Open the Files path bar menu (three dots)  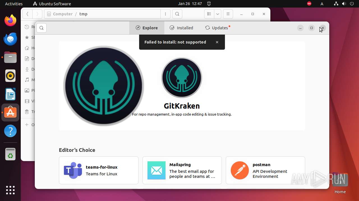click(x=165, y=14)
